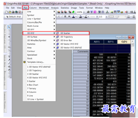Image resolution: width=138 pixels, height=118 pixels.
Task: Select the B(Y1) column header
Action: pyautogui.click(x=111, y=42)
